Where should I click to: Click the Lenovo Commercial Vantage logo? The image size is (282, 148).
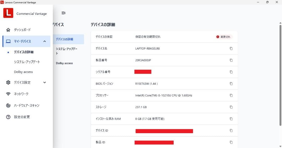[x=8, y=13]
